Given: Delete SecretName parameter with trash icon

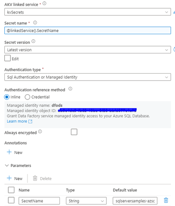Looking at the screenshot, I should click(166, 200).
